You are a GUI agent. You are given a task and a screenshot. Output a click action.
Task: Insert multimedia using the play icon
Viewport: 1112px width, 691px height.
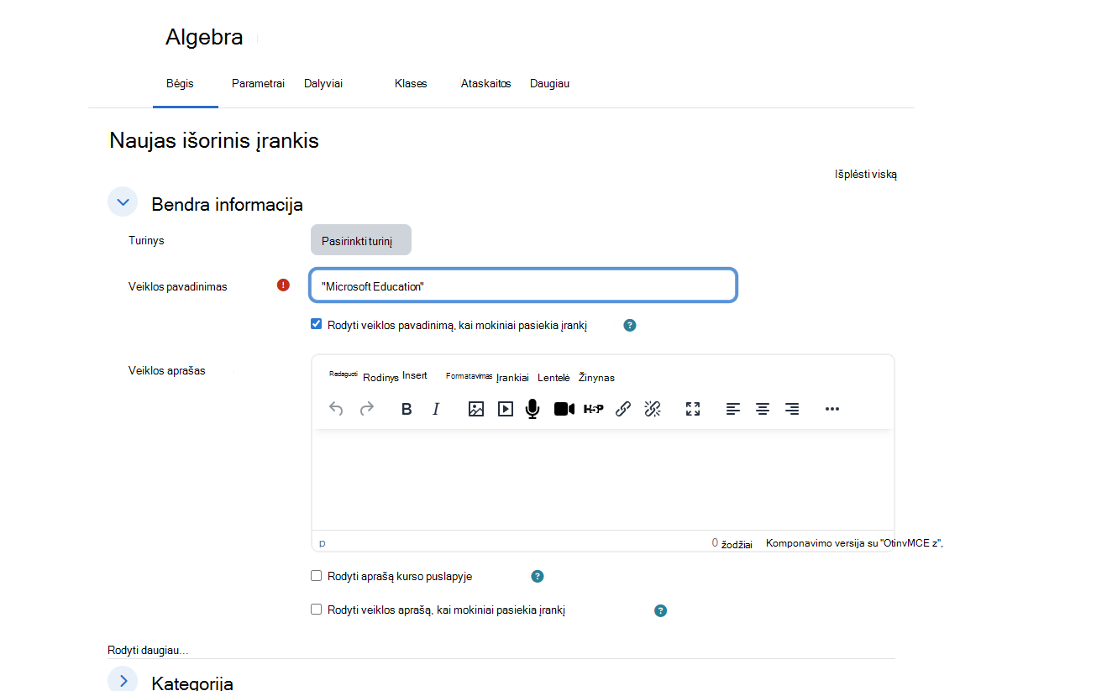[506, 409]
